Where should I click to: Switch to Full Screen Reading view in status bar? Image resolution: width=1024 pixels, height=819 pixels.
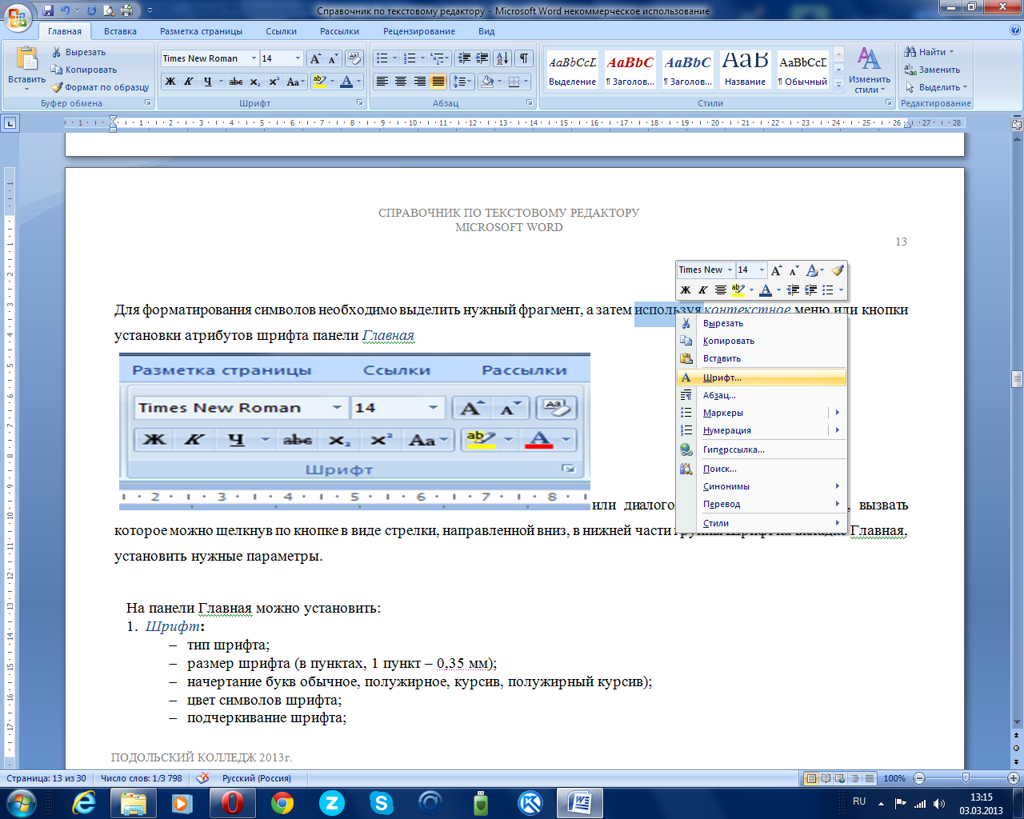(x=826, y=778)
